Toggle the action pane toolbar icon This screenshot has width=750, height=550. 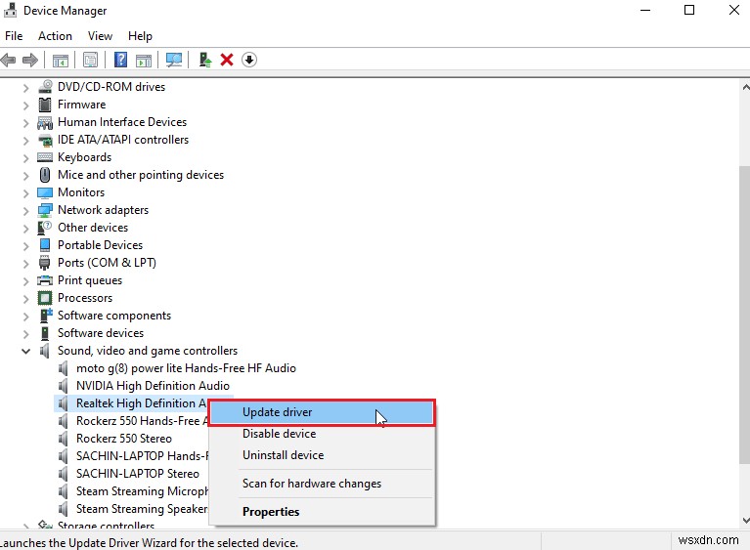tap(144, 61)
